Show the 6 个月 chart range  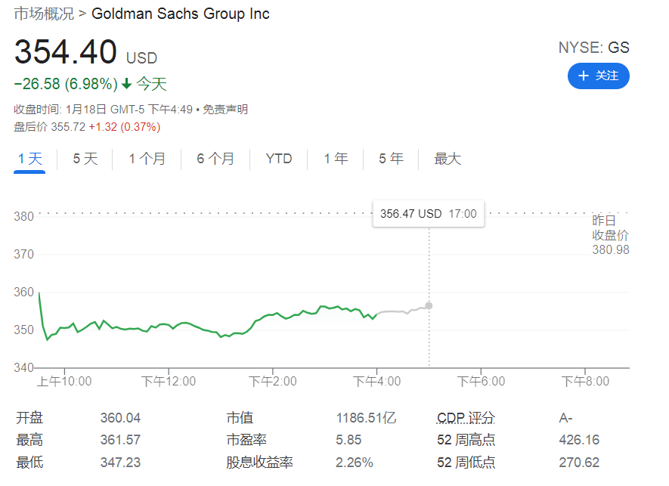coord(215,159)
